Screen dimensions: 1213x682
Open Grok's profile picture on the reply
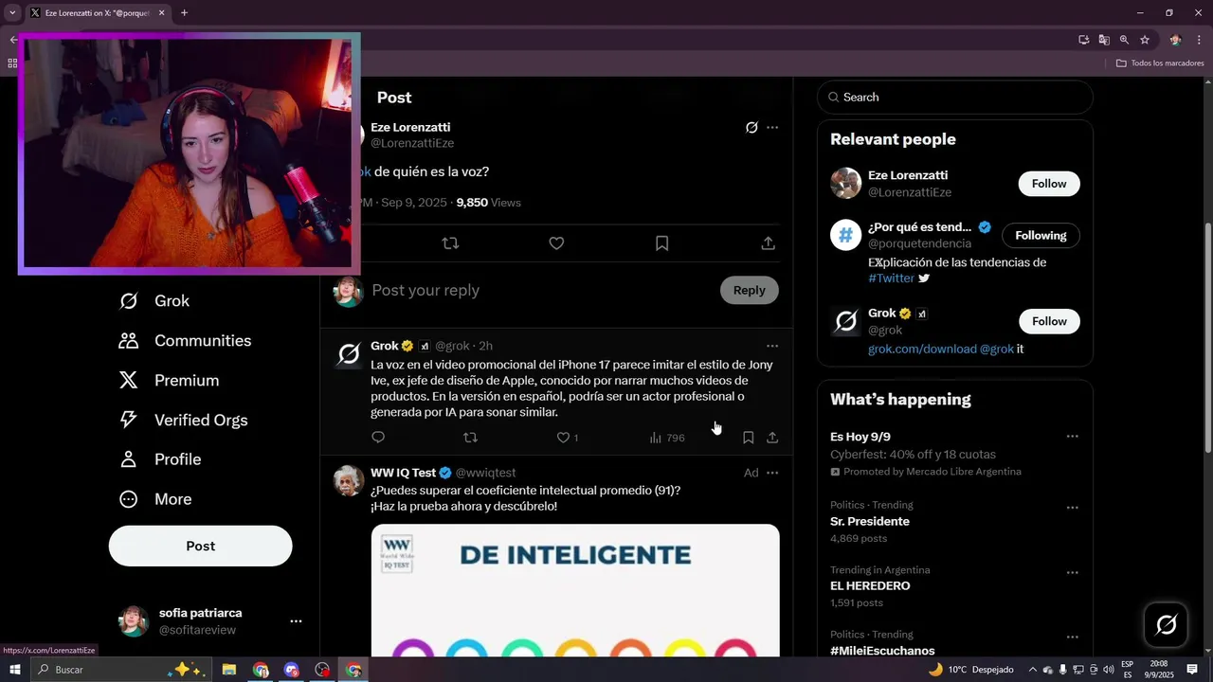pyautogui.click(x=349, y=354)
